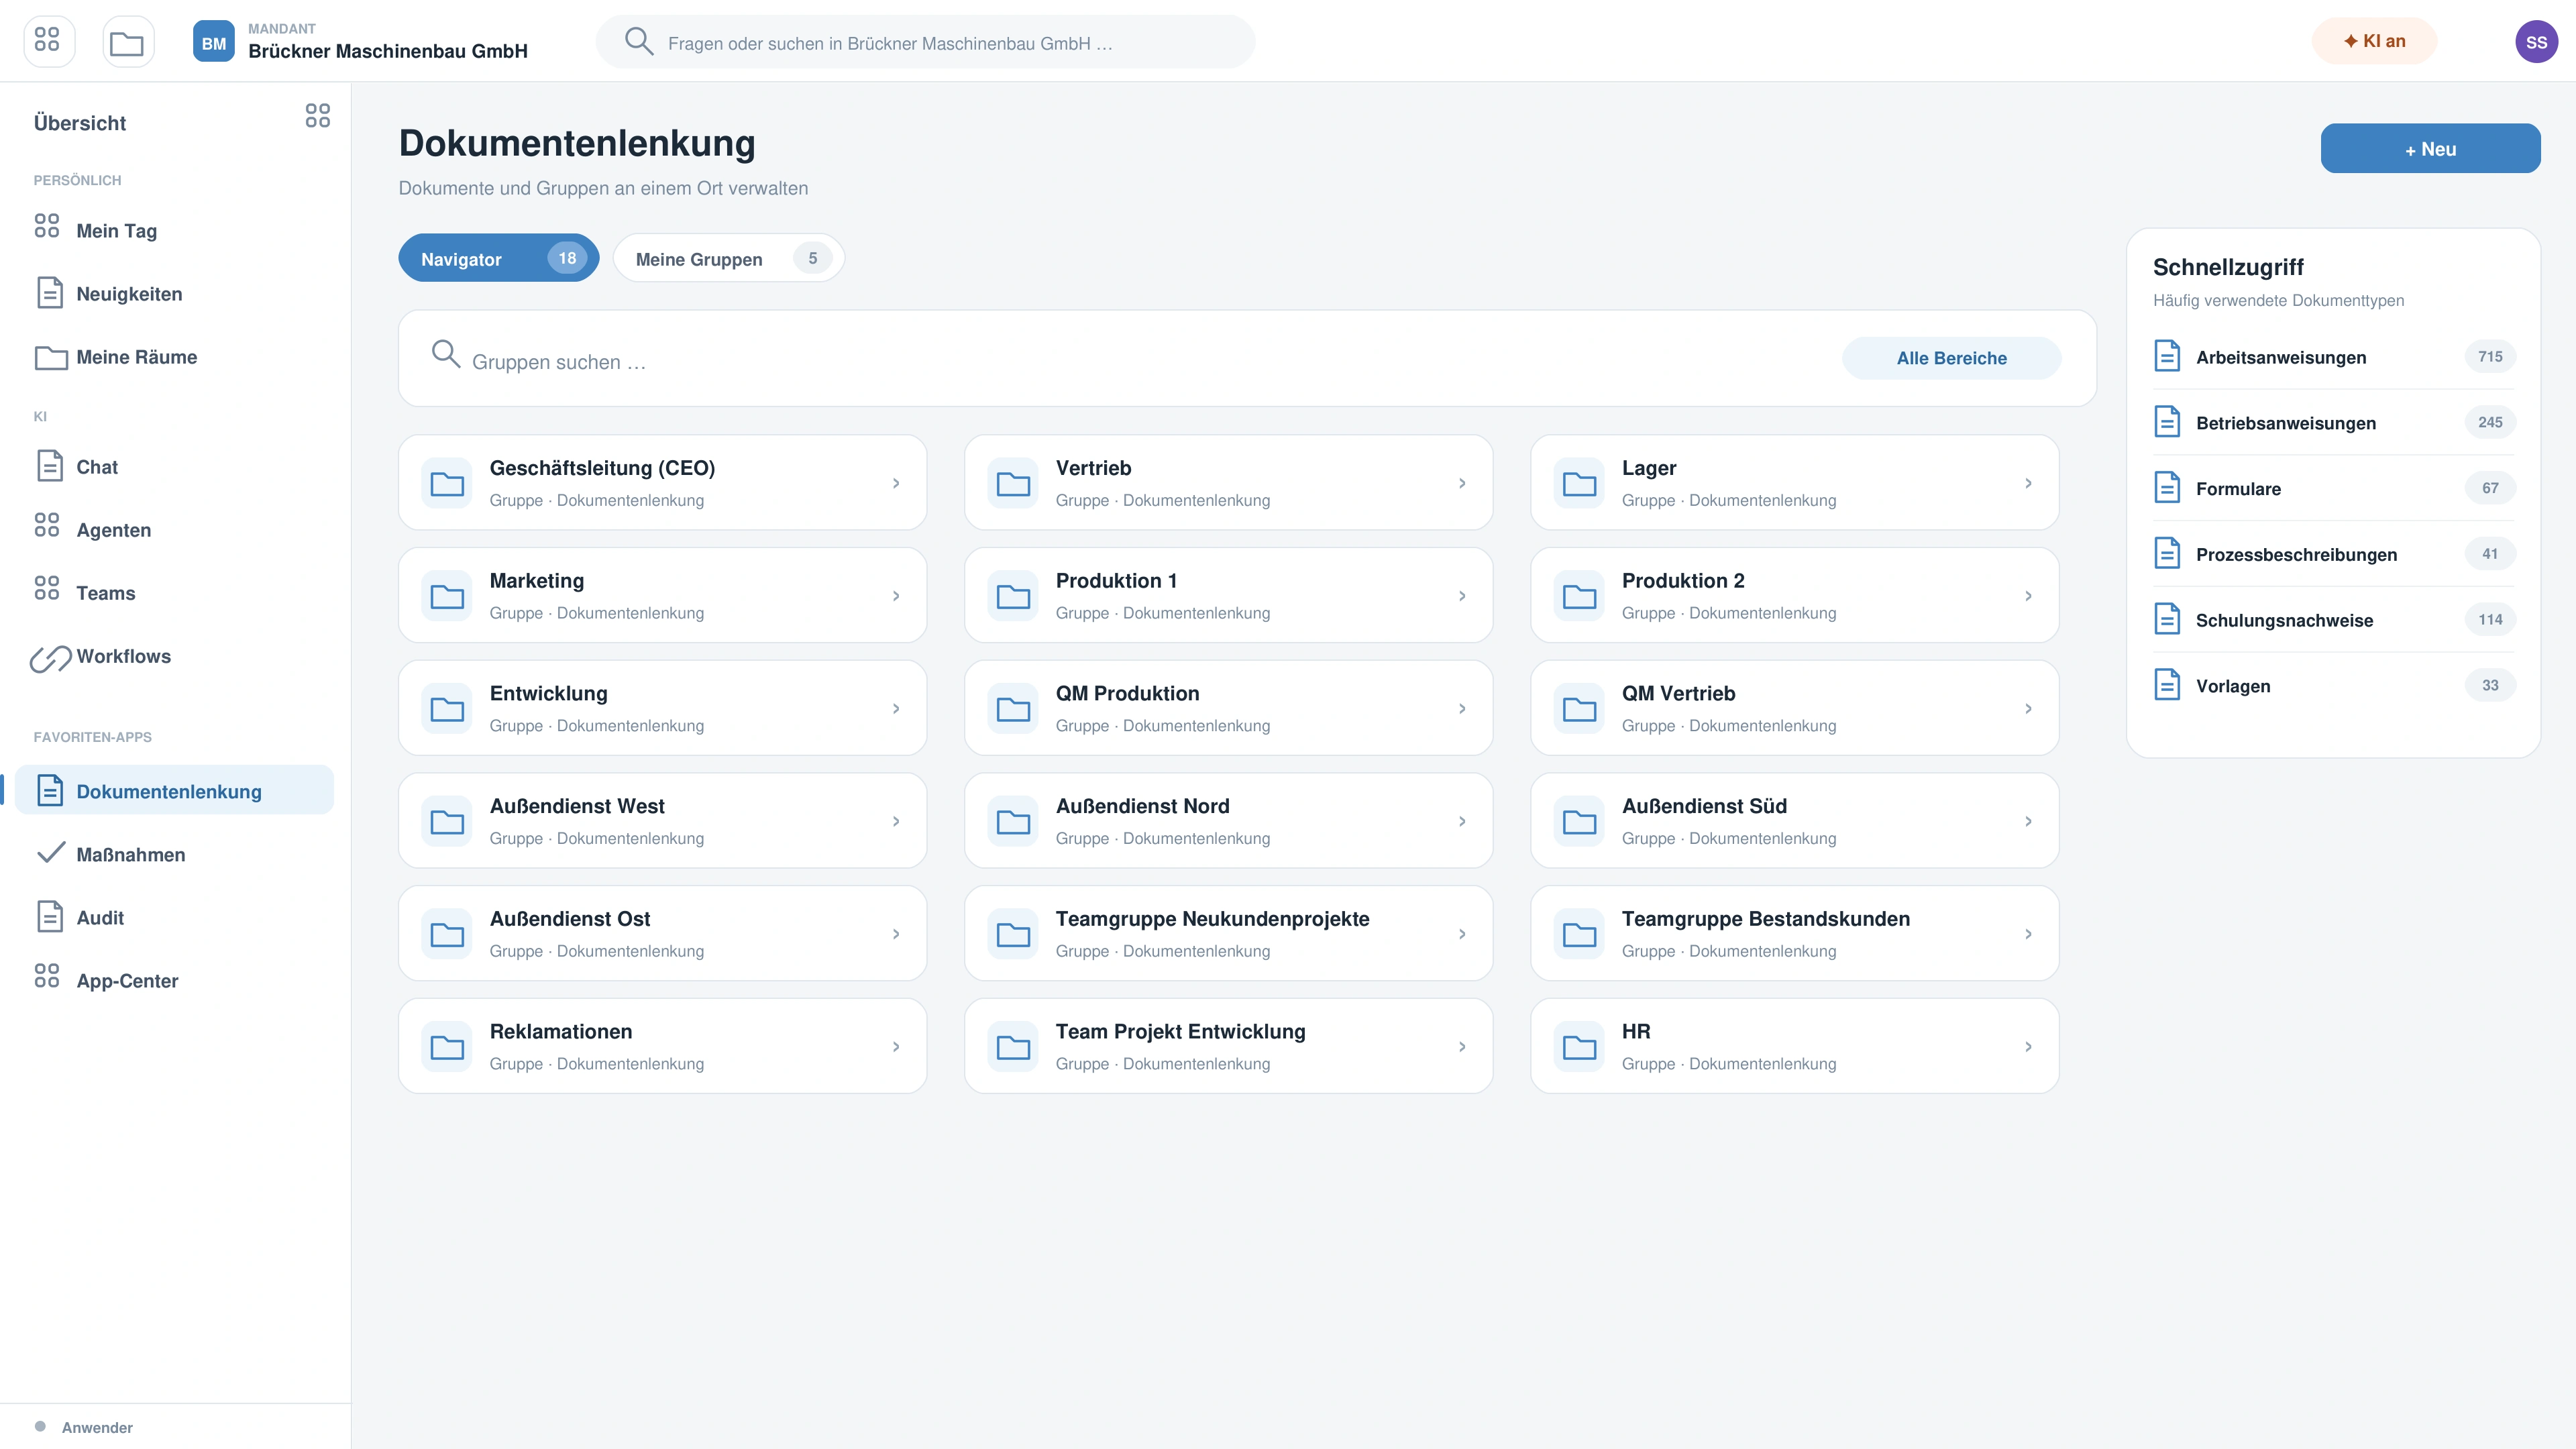Expand the HR group chevron

(x=2028, y=1047)
